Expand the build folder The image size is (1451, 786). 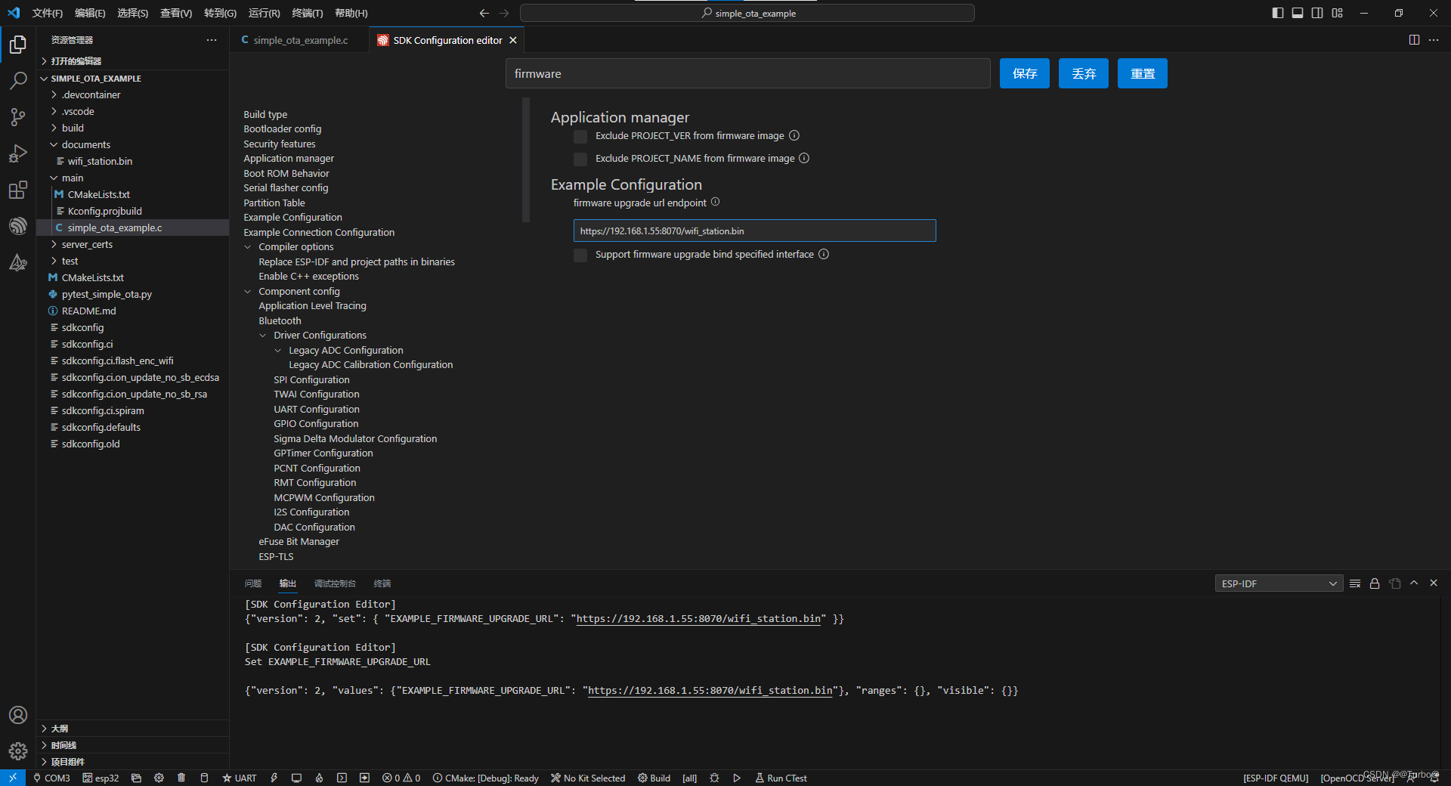(73, 128)
